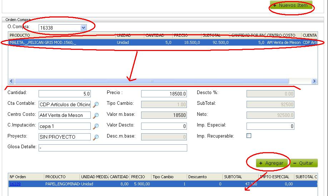The height and width of the screenshot is (196, 328).
Task: Open Proyecto search magnifier
Action: coord(96,137)
